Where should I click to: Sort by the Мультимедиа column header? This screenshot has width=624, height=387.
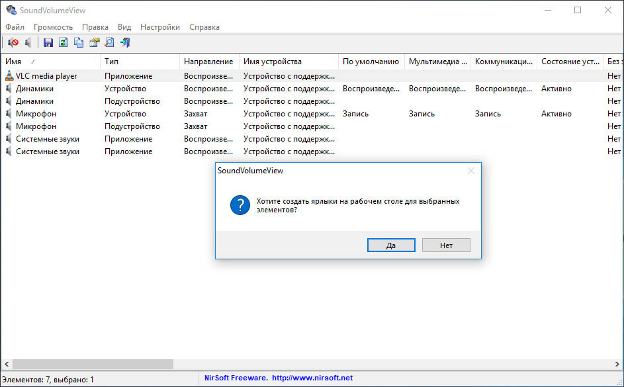tap(438, 62)
